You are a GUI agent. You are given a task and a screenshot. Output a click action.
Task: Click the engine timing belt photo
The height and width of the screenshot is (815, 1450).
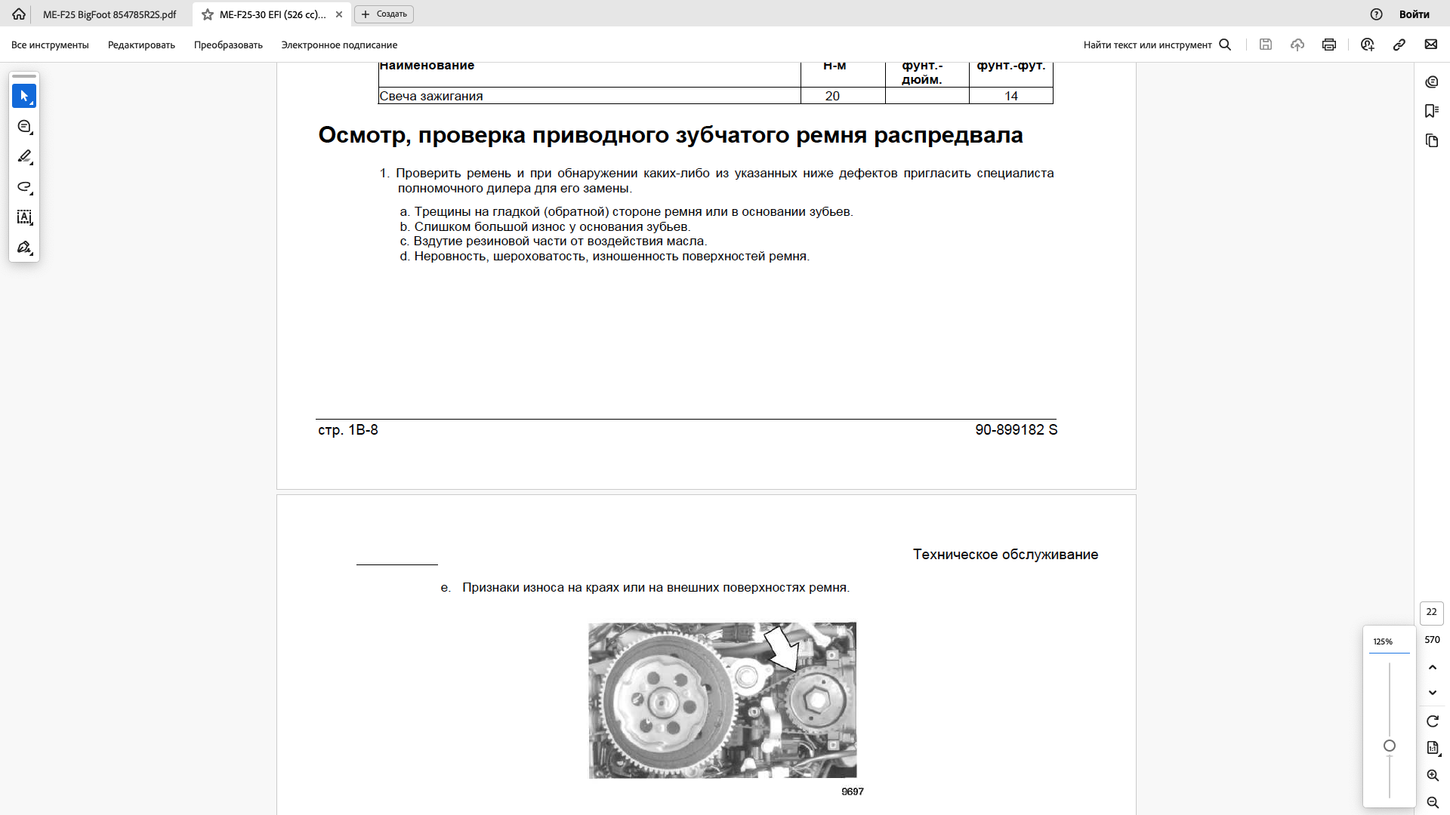[x=723, y=700]
